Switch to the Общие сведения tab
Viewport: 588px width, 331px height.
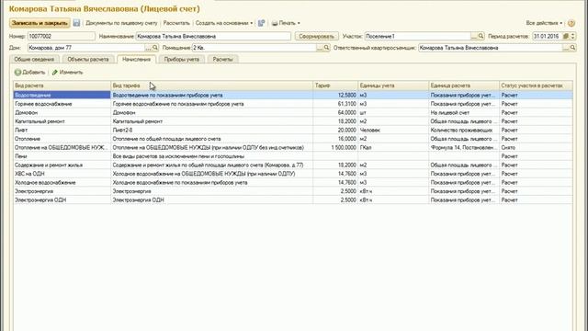click(x=34, y=59)
